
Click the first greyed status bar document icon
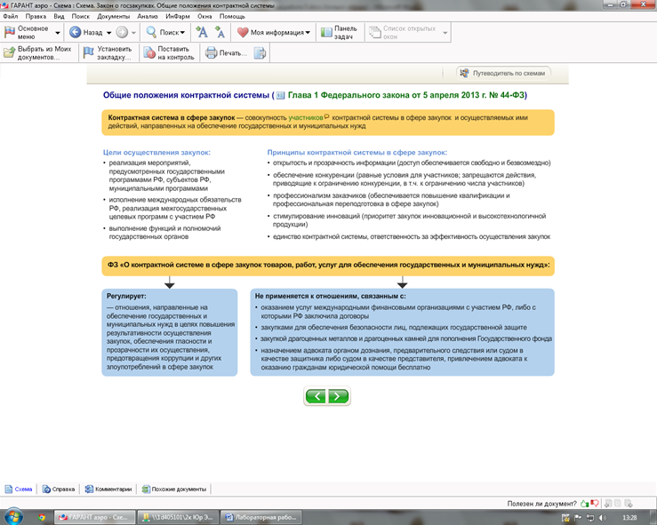click(x=608, y=504)
